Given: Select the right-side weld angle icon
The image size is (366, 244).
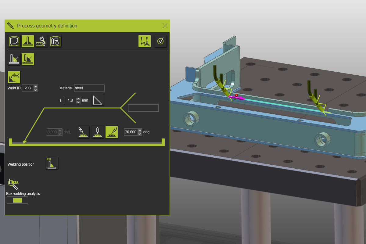Looking at the screenshot, I should coord(27,59).
